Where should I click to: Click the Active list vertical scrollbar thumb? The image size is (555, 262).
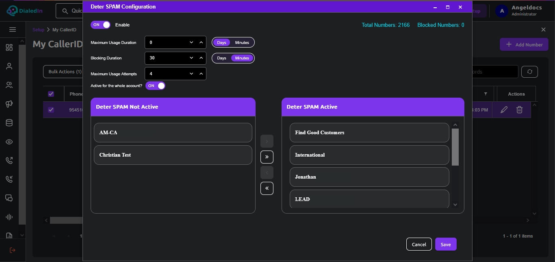pyautogui.click(x=455, y=147)
